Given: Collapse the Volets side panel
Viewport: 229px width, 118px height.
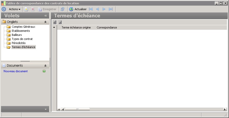Looking at the screenshot, I should [46, 16].
